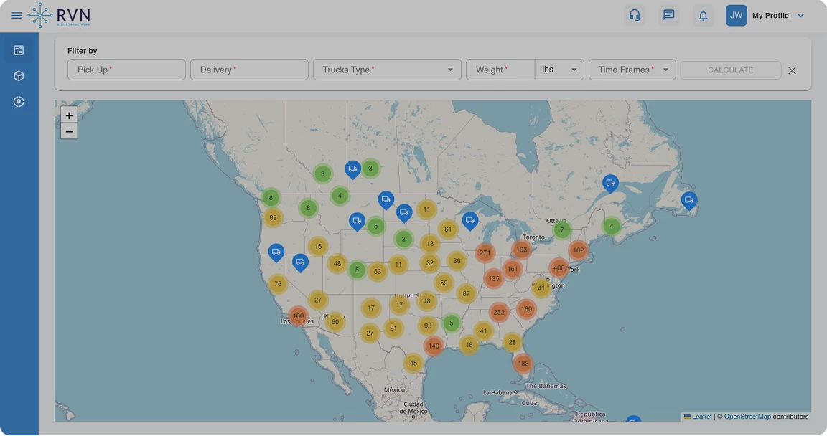Click the Pick Up input field
This screenshot has width=827, height=436.
pyautogui.click(x=126, y=70)
